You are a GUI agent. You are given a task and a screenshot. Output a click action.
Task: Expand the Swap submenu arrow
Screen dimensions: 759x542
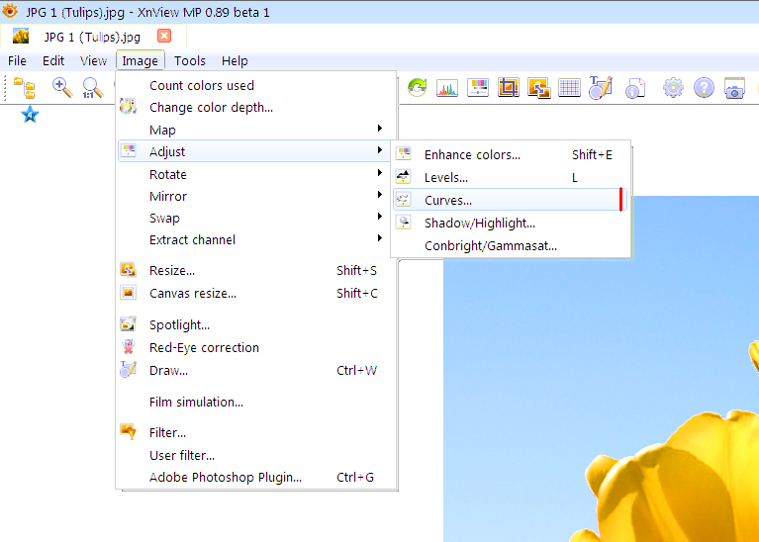tap(380, 217)
